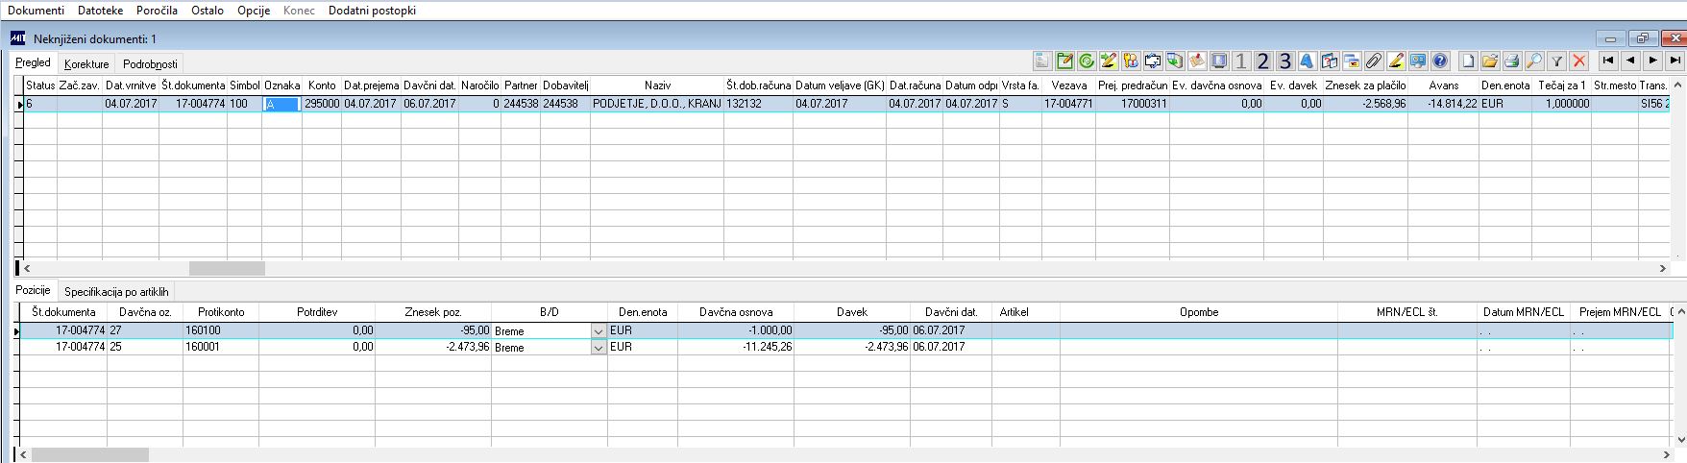Viewport: 1687px width, 463px height.
Task: Click the printer icon in toolbar
Action: [x=1512, y=61]
